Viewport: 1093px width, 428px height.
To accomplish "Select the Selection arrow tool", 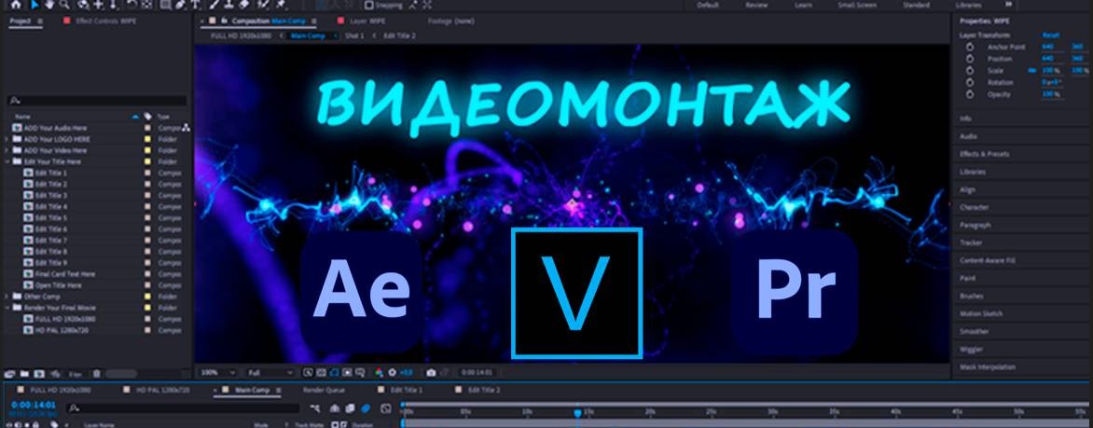I will point(35,4).
